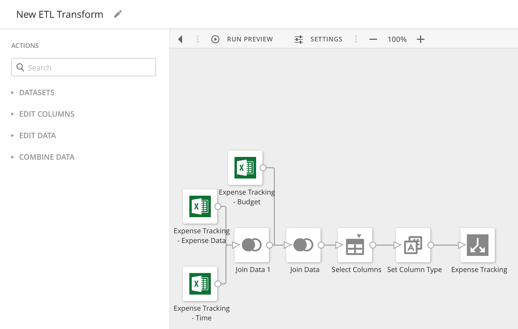Click the RUN PREVIEW text button
Viewport: 518px width, 329px height.
250,39
